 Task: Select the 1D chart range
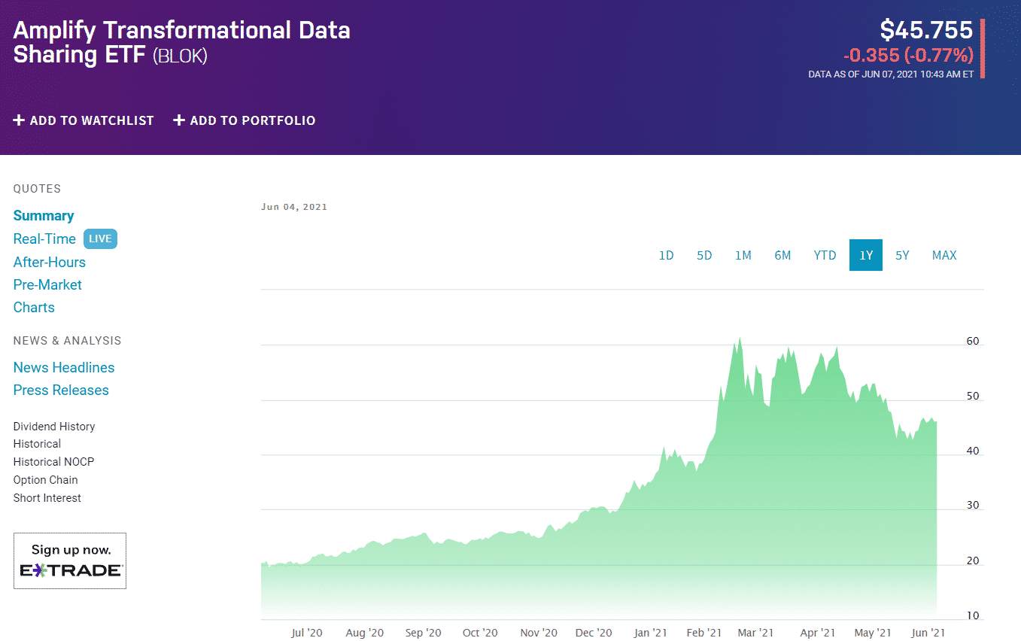pyautogui.click(x=666, y=255)
